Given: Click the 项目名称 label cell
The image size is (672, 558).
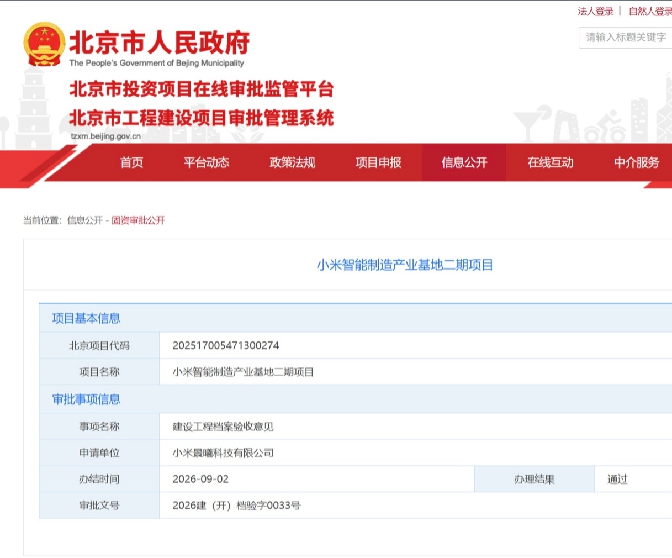Looking at the screenshot, I should point(99,372).
